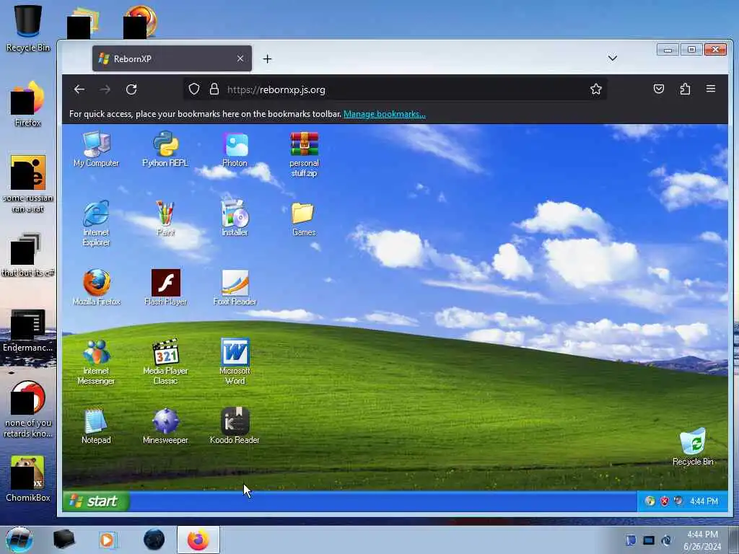
Task: Open Recycle Bin inside RebornXP desktop
Action: pos(693,447)
